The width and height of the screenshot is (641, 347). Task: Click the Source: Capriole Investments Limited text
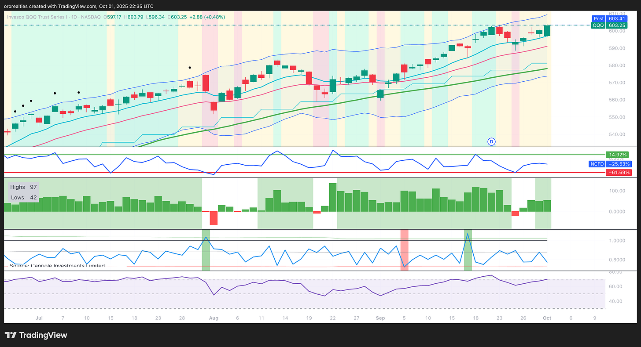click(x=57, y=266)
